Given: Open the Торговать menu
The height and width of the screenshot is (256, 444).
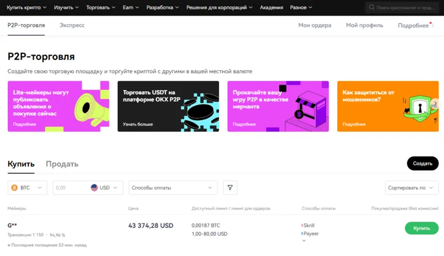Looking at the screenshot, I should (x=101, y=8).
